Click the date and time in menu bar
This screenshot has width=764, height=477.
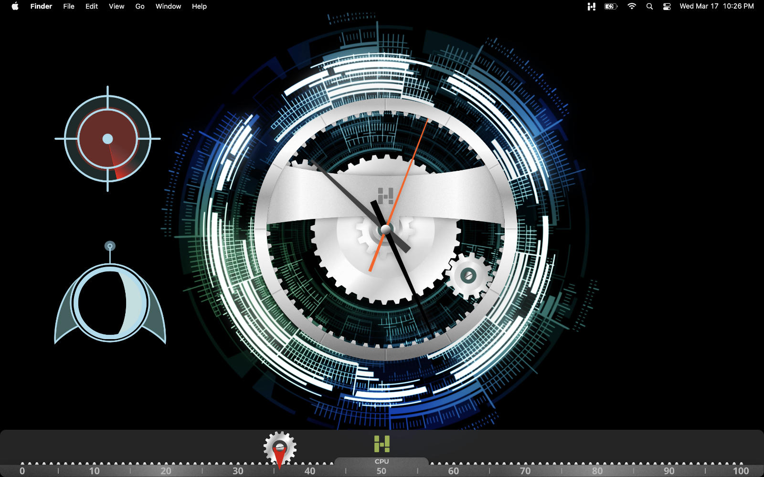tap(717, 6)
